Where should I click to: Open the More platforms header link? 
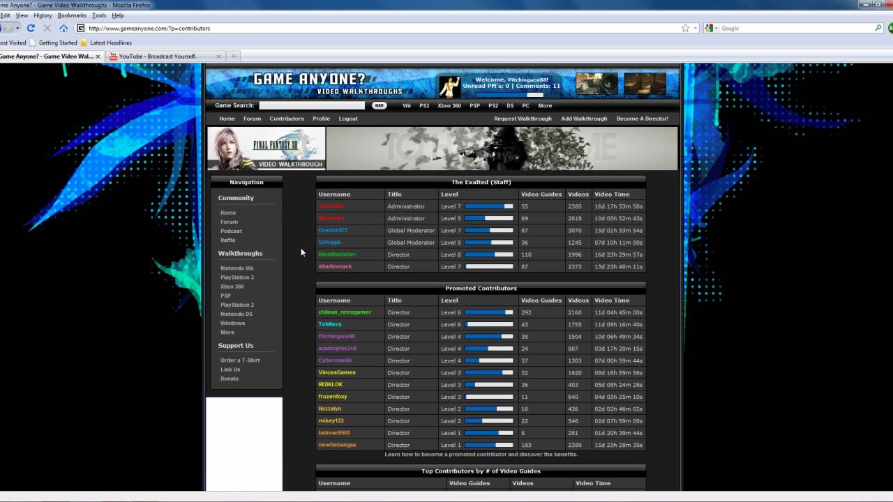click(545, 106)
